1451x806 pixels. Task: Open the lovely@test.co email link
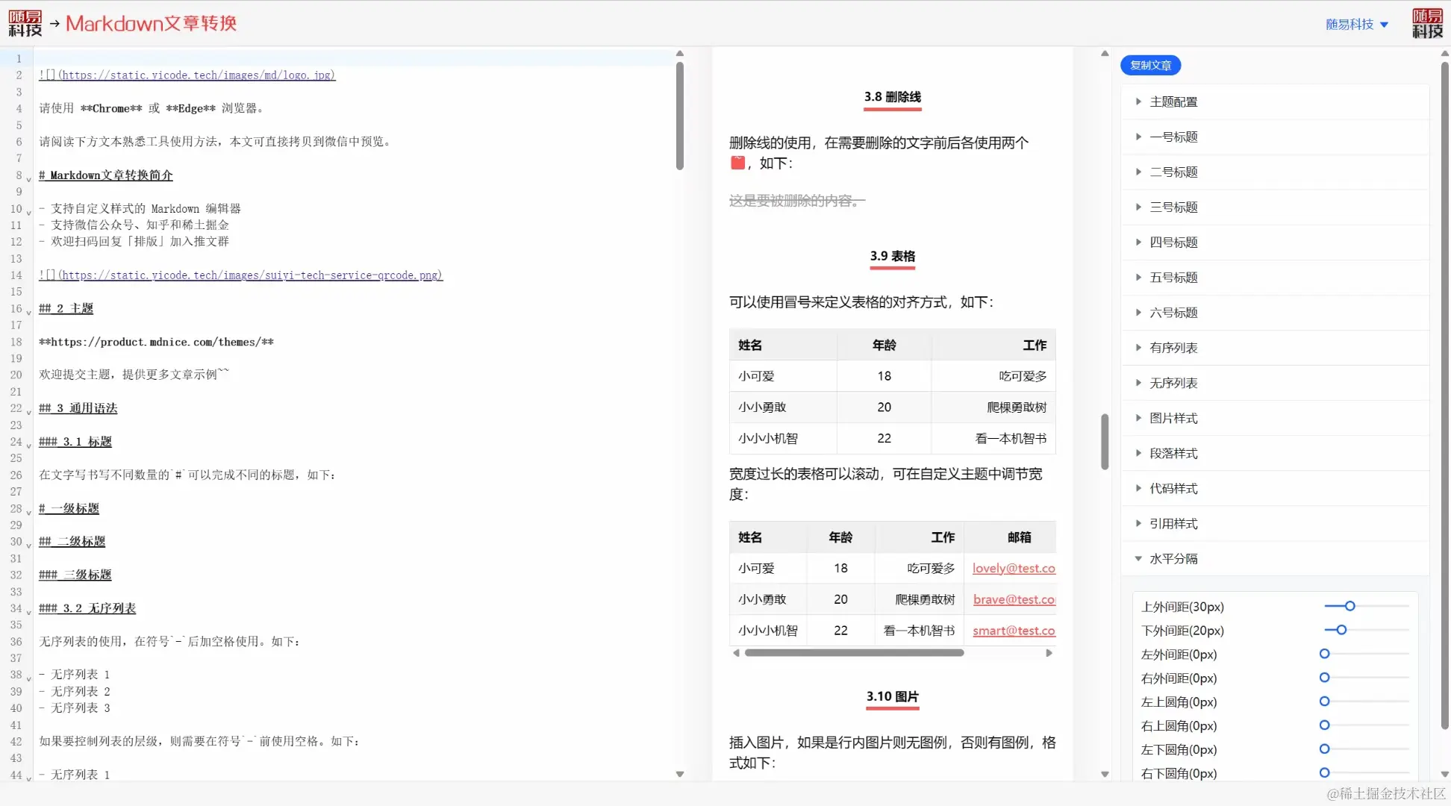pyautogui.click(x=1013, y=569)
